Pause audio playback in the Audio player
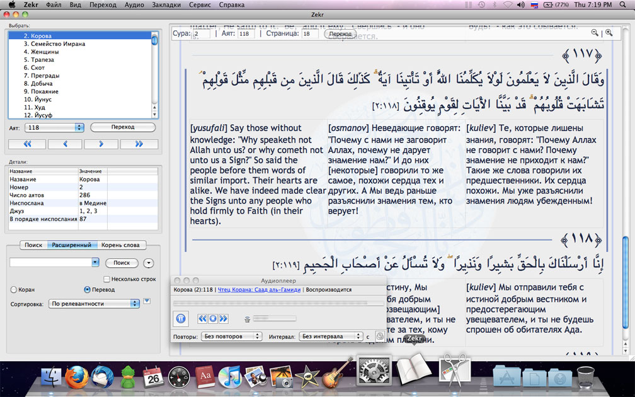The image size is (635, 397). pos(181,318)
